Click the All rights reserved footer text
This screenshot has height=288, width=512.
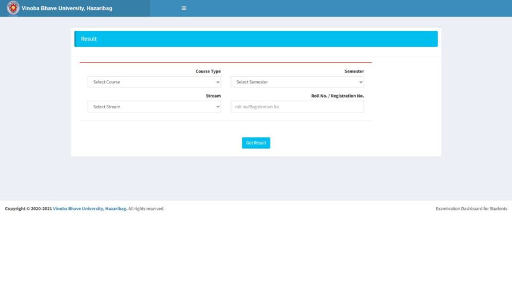click(146, 209)
